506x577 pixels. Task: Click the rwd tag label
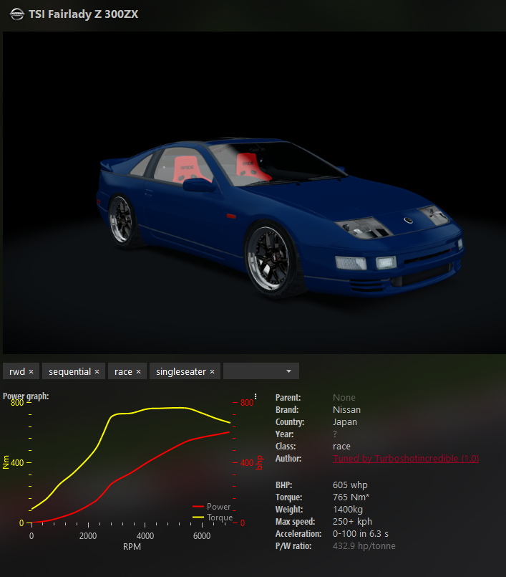(x=17, y=372)
